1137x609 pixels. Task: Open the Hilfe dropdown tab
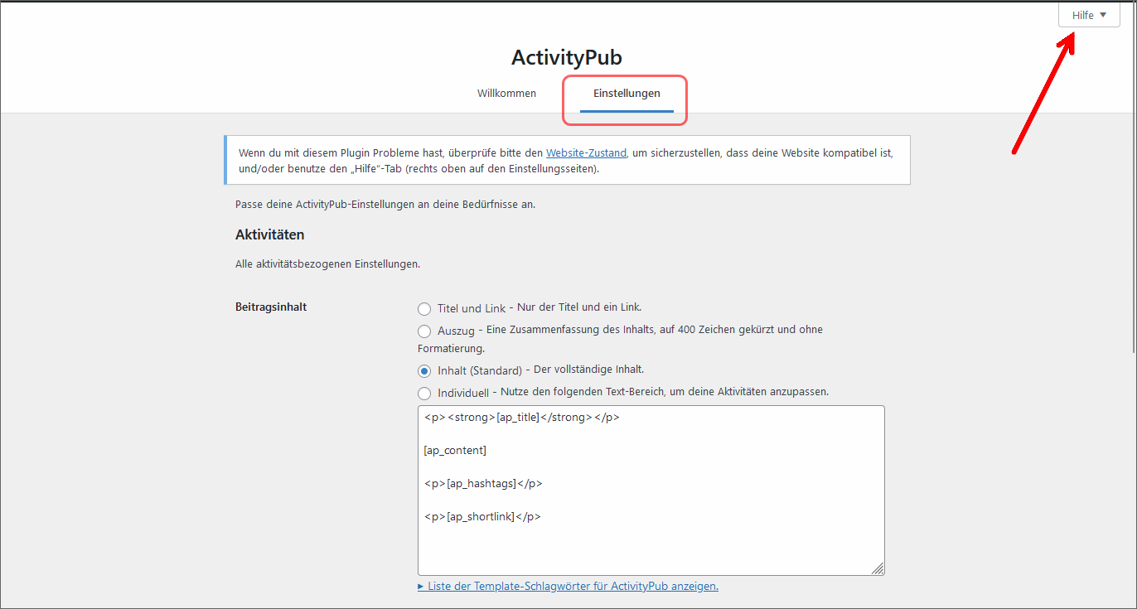click(x=1089, y=15)
